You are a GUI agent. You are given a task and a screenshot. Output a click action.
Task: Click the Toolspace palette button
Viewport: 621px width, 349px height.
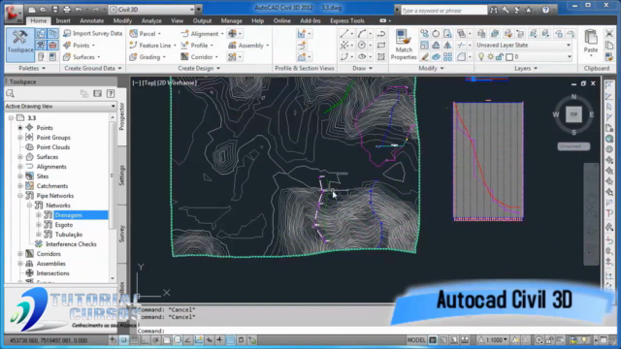[19, 45]
